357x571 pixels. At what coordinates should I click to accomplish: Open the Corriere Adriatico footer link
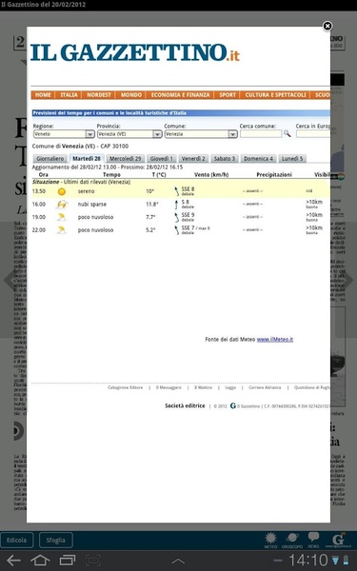tap(265, 388)
